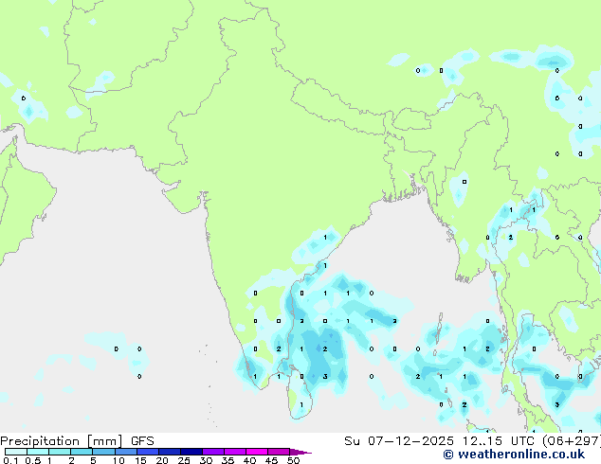Click the 15 legend label
601x464 pixels.
[140, 460]
